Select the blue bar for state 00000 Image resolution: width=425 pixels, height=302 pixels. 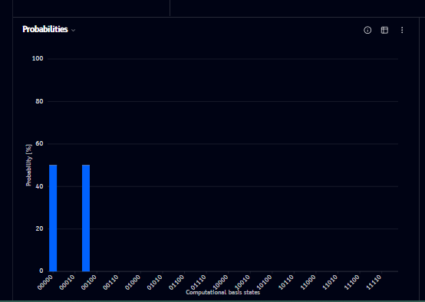(53, 218)
